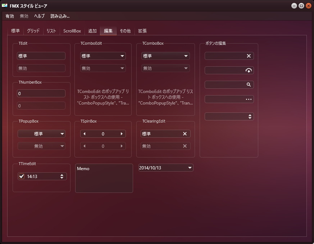Click the X icon in the TClearingEdit 標準 field

click(185, 134)
